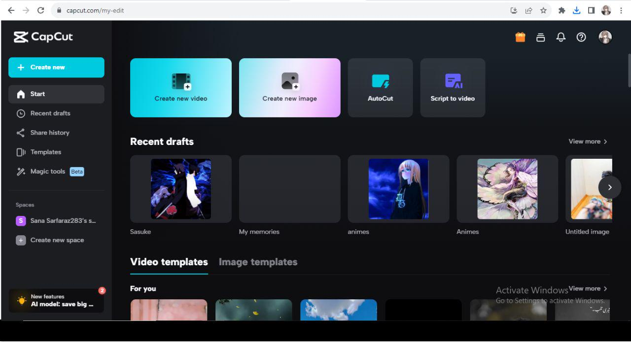Open Recent drafts in the sidebar
This screenshot has height=355, width=631.
[x=56, y=113]
